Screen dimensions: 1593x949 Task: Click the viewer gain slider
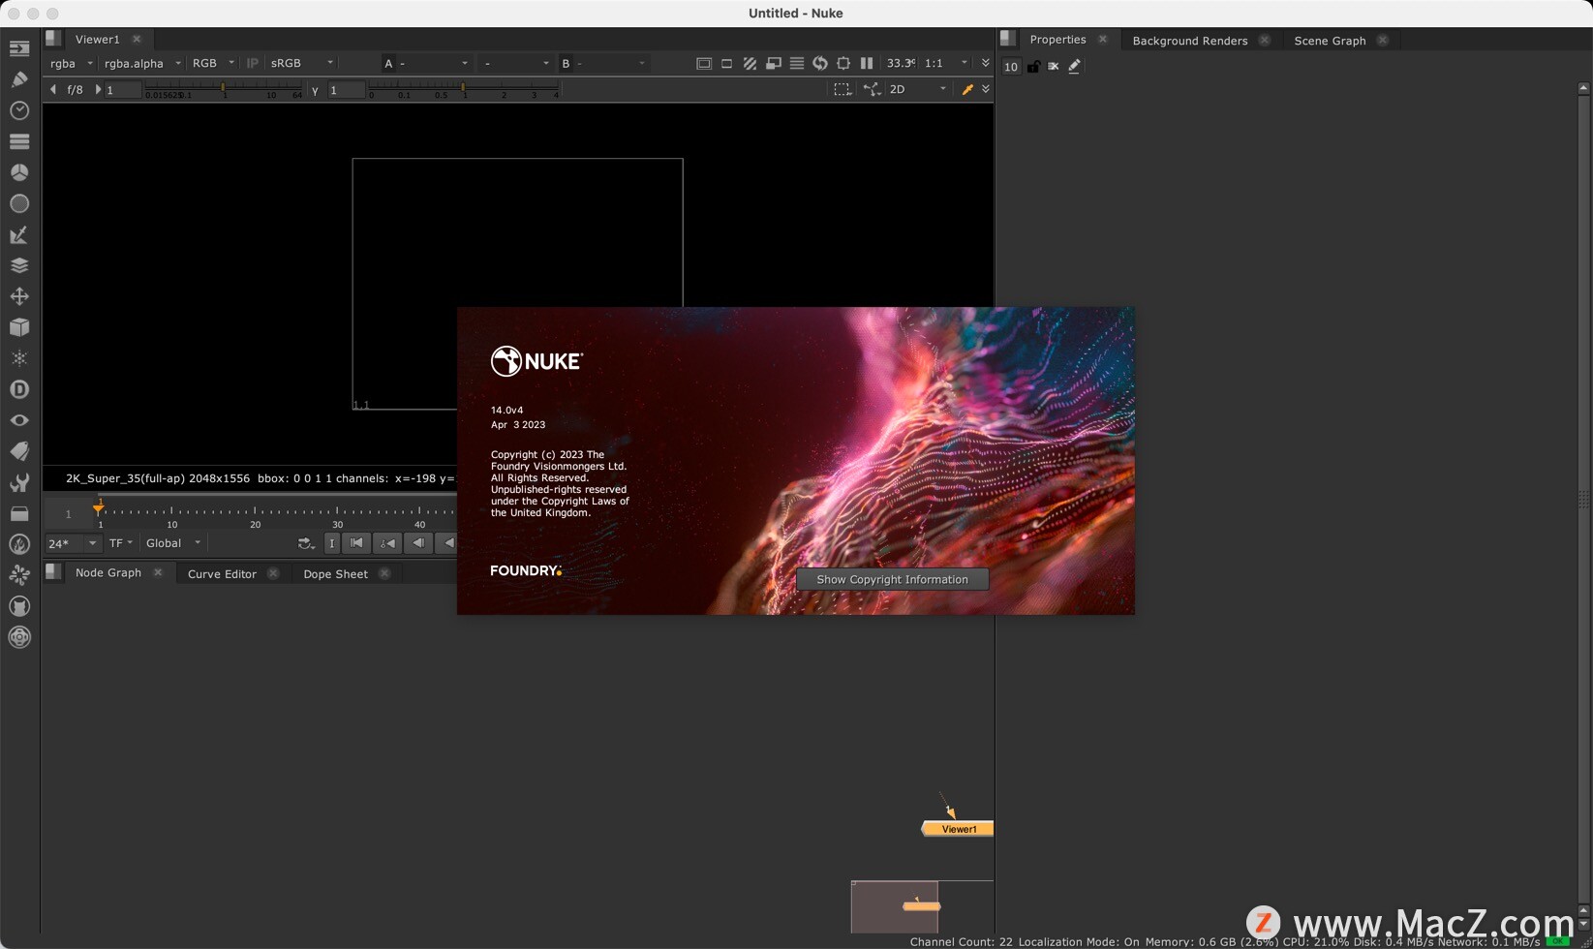tap(224, 89)
